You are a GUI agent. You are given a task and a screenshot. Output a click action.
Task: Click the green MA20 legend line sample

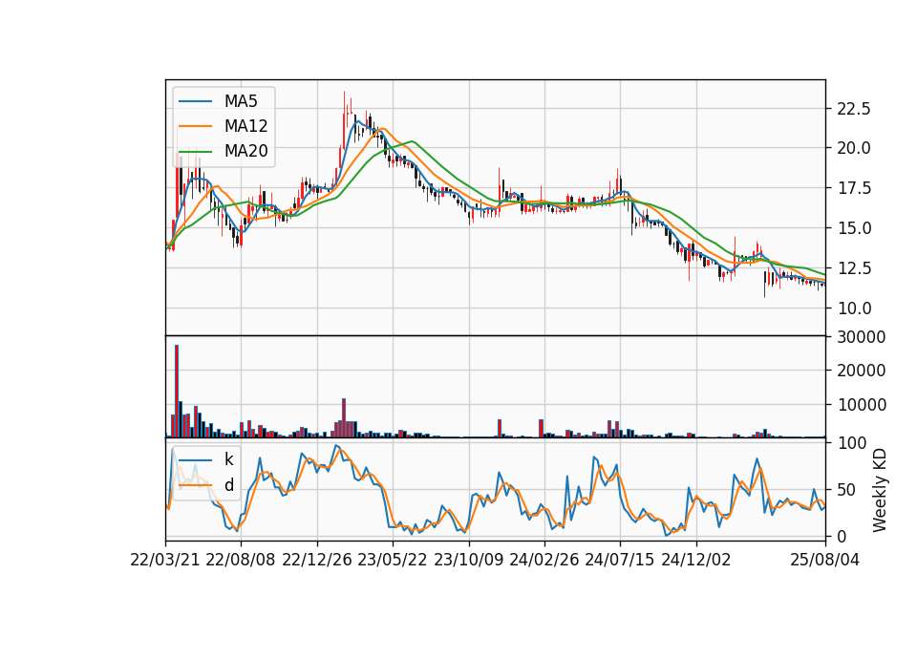(x=195, y=151)
